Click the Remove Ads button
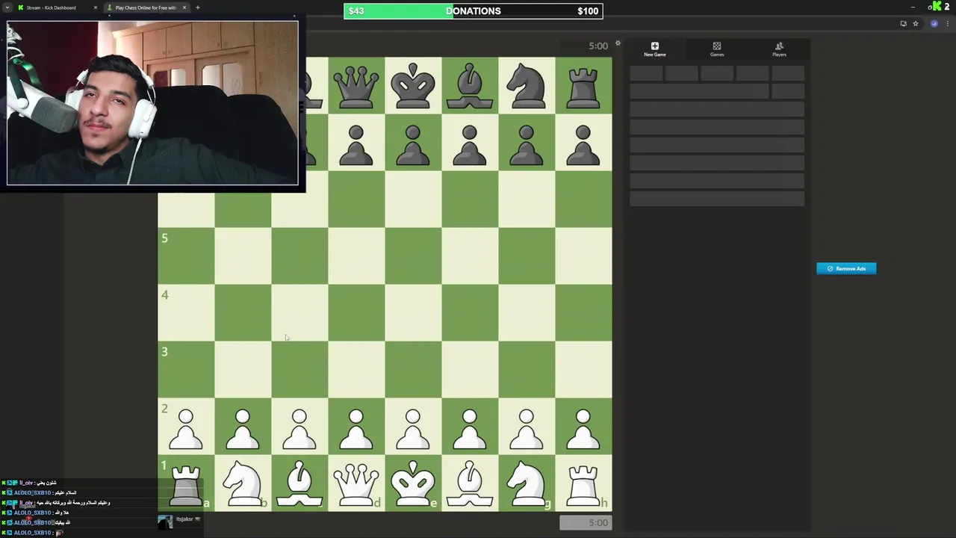Viewport: 956px width, 538px height. 846,268
